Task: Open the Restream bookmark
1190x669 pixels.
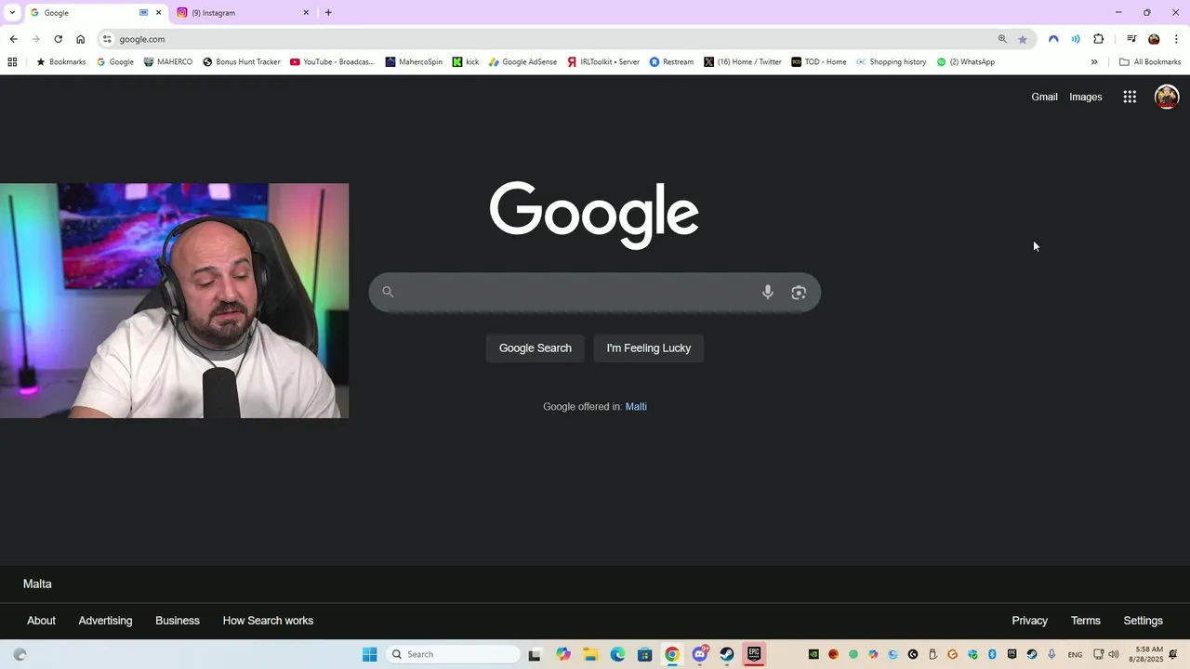Action: 671,62
